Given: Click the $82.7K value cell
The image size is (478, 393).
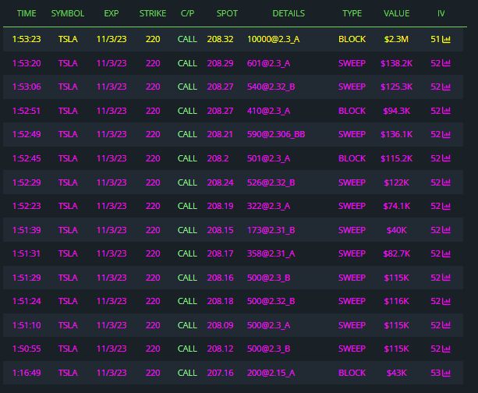Looking at the screenshot, I should pos(396,253).
